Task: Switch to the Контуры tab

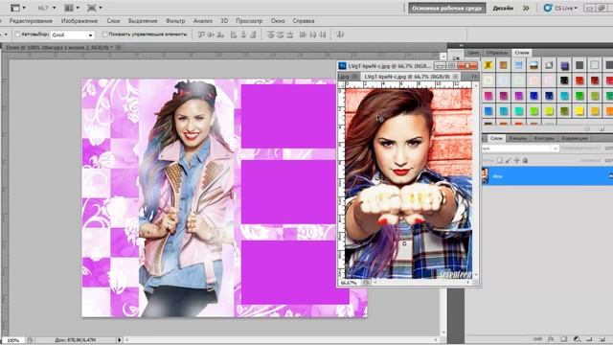Action: [544, 138]
